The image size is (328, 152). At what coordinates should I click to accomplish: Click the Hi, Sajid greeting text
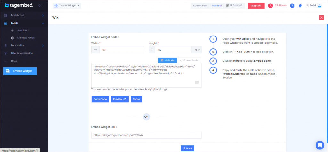(x=311, y=6)
